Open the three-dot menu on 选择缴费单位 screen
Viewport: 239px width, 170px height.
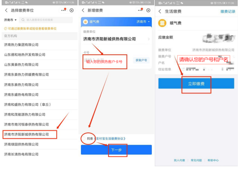point(63,10)
